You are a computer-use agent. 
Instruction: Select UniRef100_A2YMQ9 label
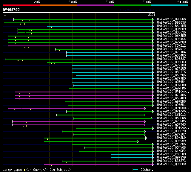(171, 42)
